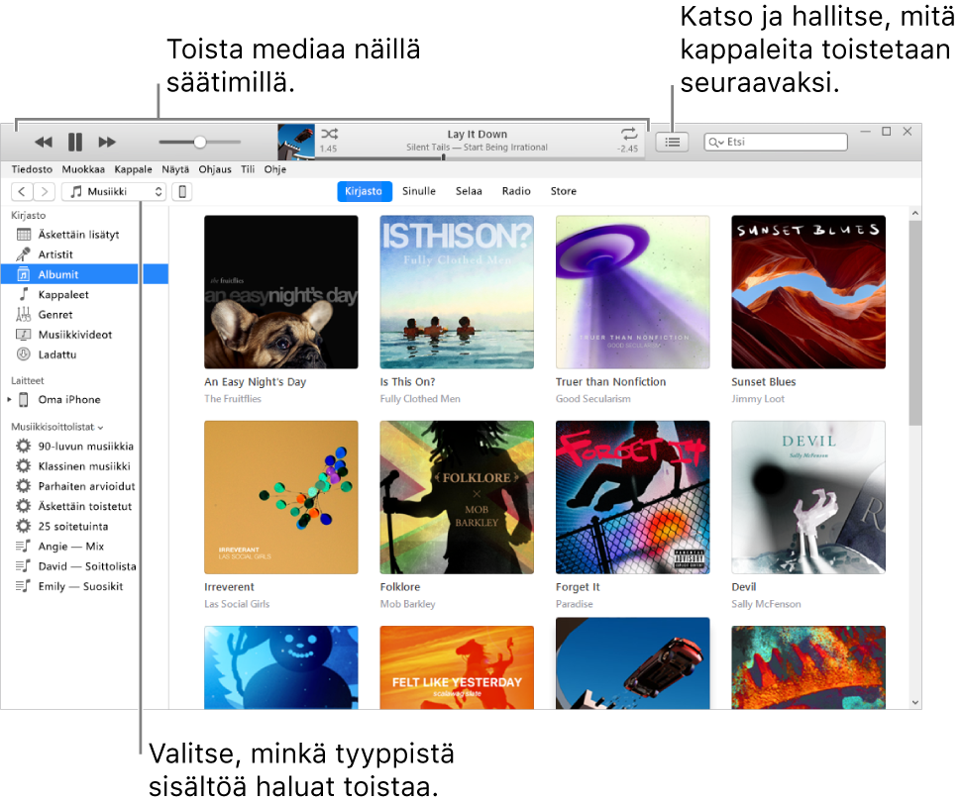Expand the Oma iPhone device triangle
Screen dimensions: 962x803
pyautogui.click(x=9, y=400)
